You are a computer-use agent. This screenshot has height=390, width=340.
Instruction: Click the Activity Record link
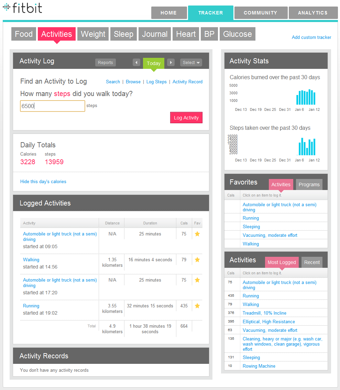pyautogui.click(x=187, y=82)
